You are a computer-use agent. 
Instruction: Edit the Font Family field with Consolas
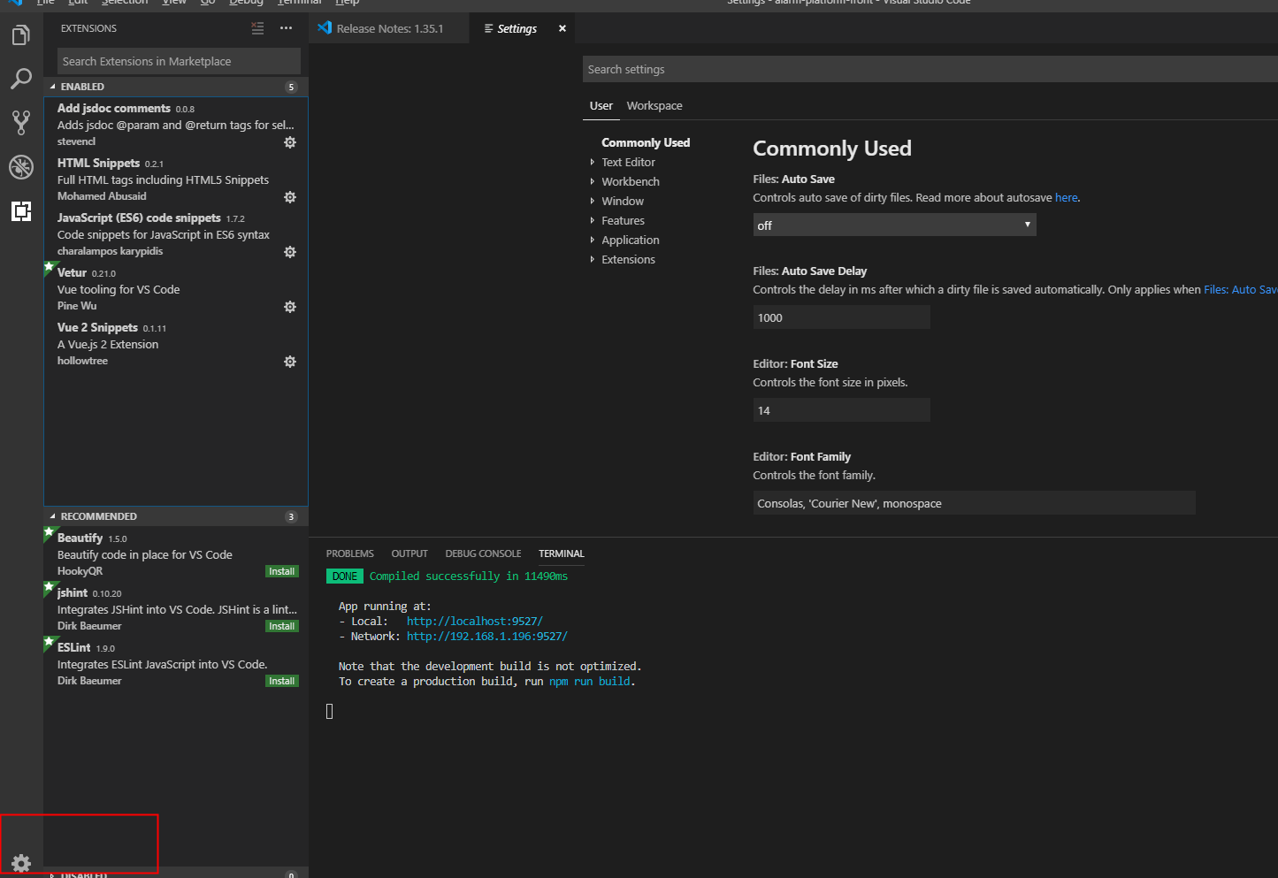974,503
